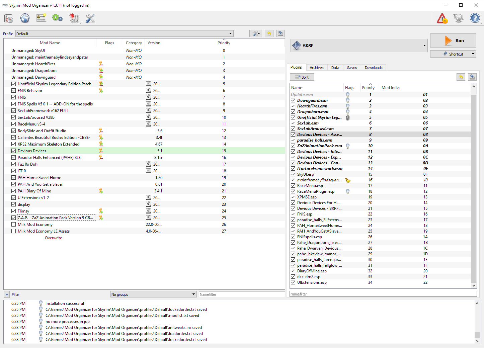The height and width of the screenshot is (348, 484).
Task: Open the wrench dropdown beside the profile box
Action: tap(256, 33)
